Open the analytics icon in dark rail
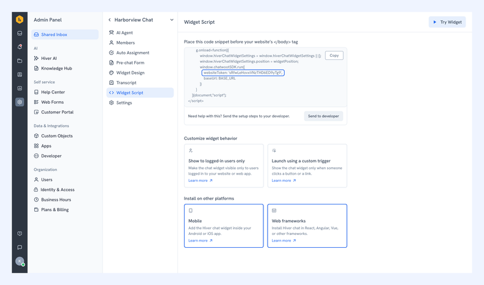Viewport: 484px width, 285px height. tap(20, 88)
